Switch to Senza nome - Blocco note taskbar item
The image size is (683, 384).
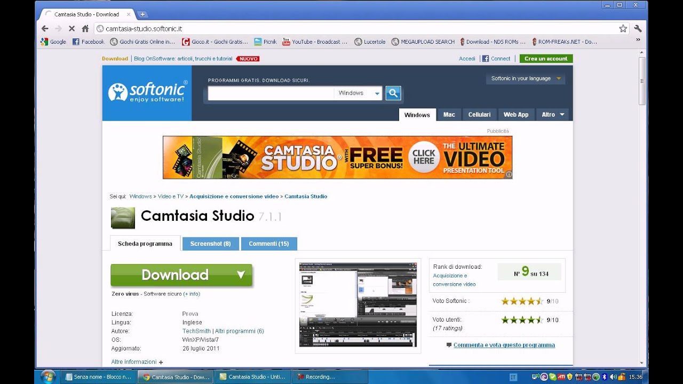click(x=98, y=377)
